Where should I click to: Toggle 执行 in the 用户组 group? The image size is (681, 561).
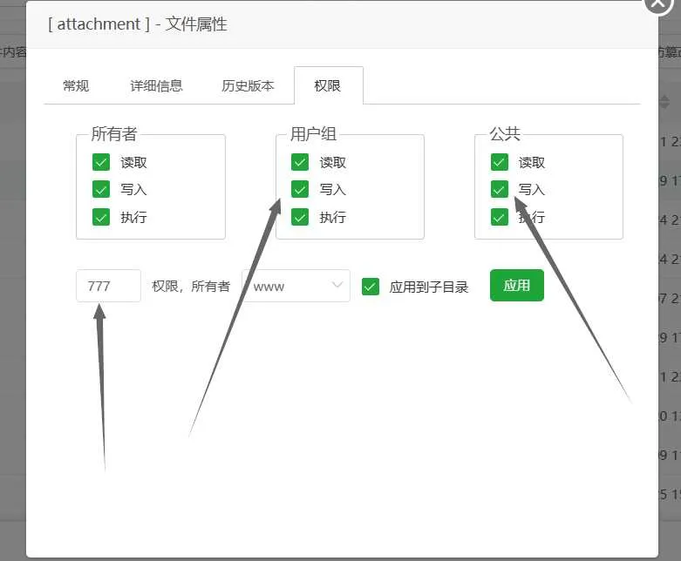[x=300, y=217]
